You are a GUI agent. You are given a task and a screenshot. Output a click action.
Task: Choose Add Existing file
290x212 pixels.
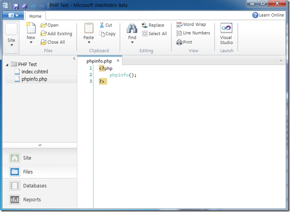(56, 34)
